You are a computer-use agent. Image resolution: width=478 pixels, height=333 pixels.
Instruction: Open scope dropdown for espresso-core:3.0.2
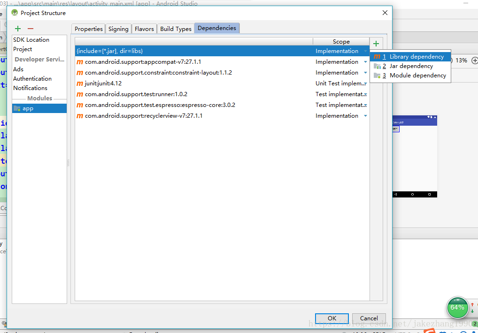[365, 105]
